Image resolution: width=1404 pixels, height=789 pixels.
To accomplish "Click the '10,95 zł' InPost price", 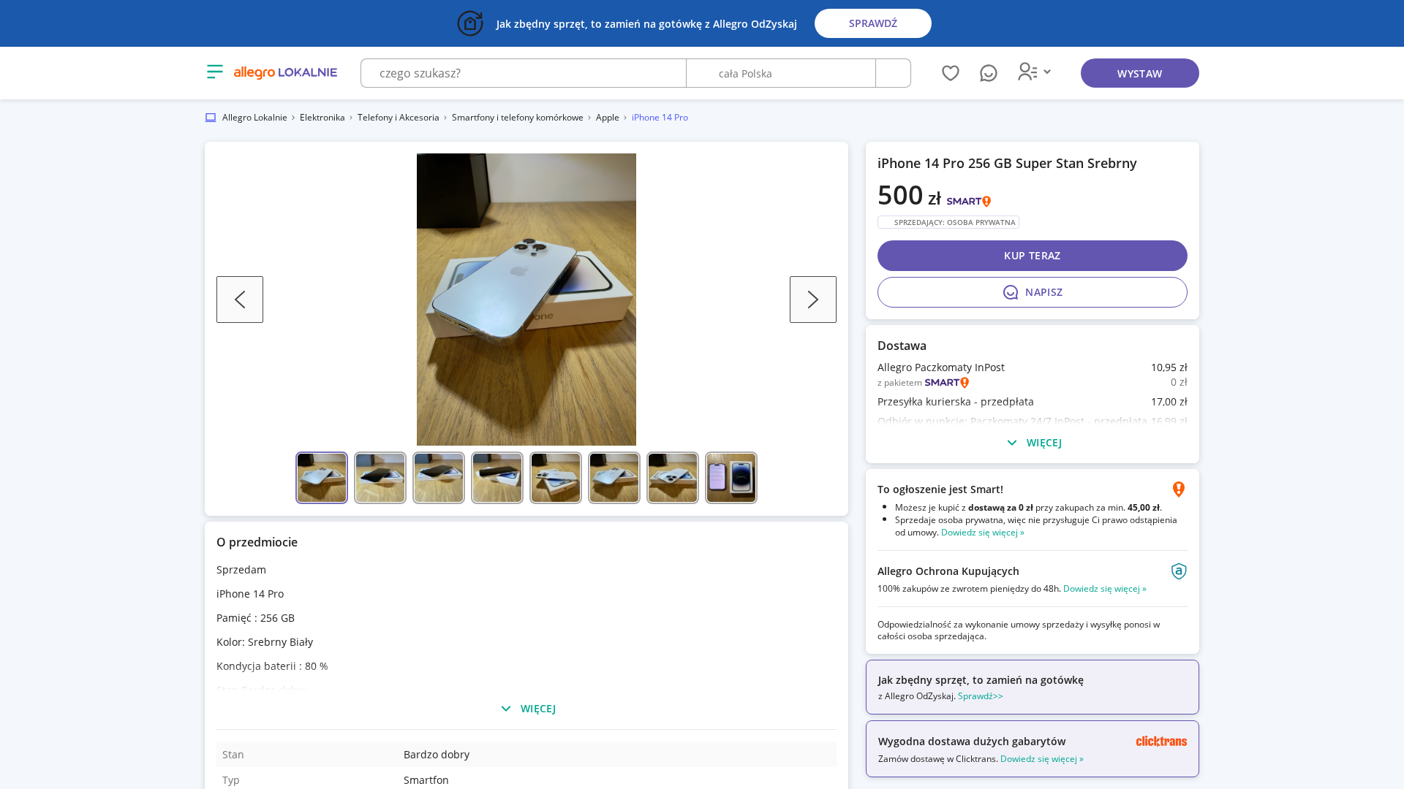I will tap(1169, 367).
